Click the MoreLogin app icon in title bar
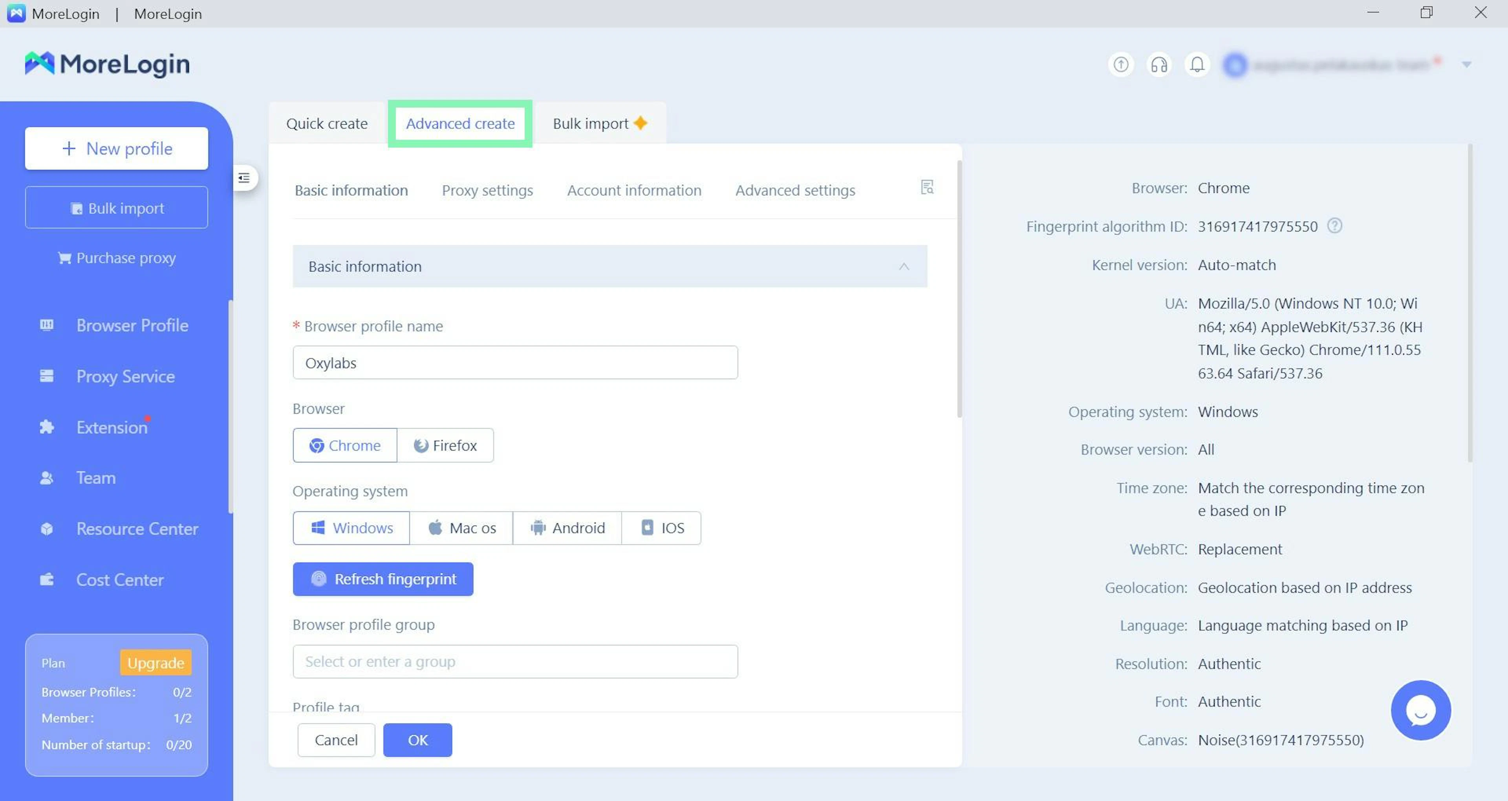1508x801 pixels. click(x=16, y=13)
